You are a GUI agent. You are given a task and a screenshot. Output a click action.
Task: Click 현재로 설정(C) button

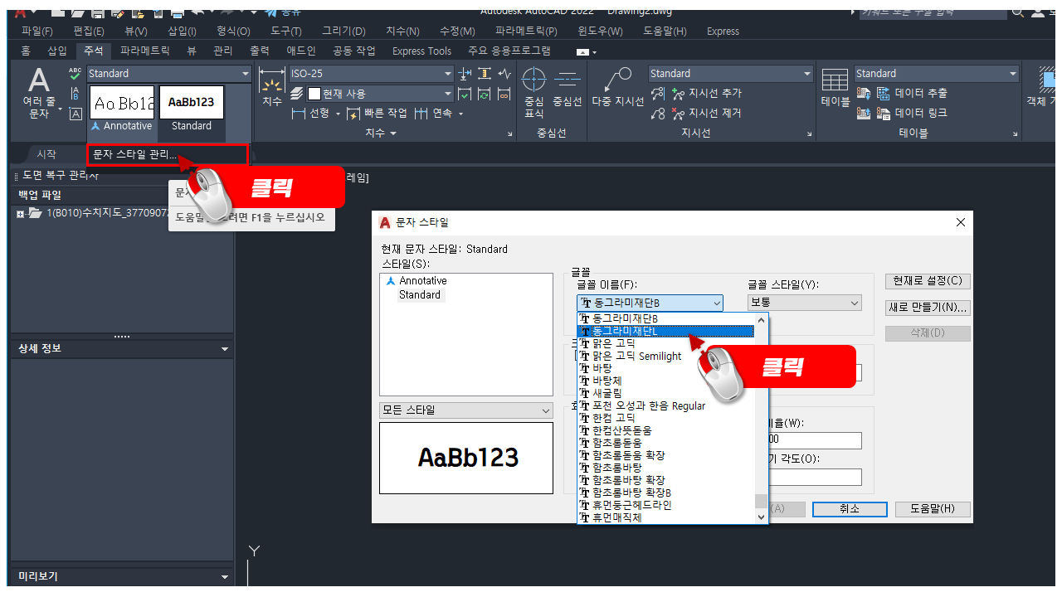[x=928, y=281]
